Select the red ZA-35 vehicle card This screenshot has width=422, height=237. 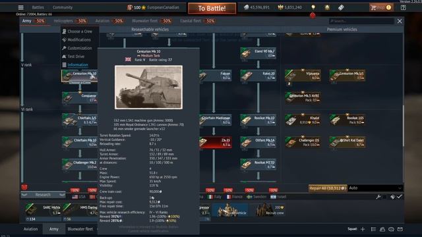216,142
